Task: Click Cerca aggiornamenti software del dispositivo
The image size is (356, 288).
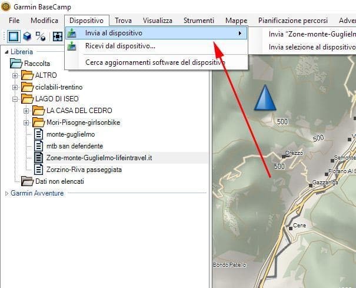Action: click(155, 62)
